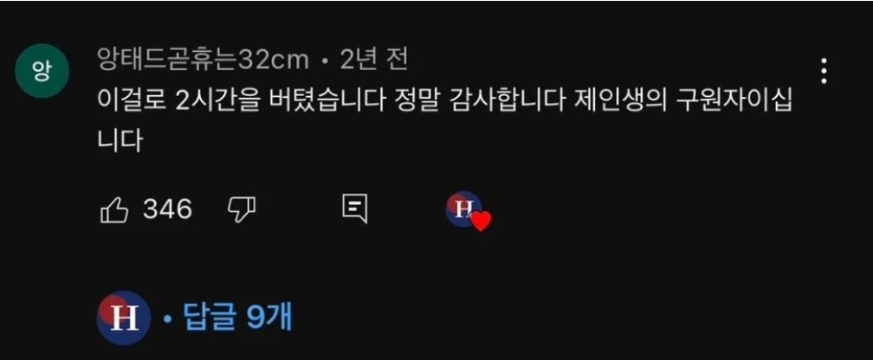Click the red heart creator badge

tap(481, 222)
